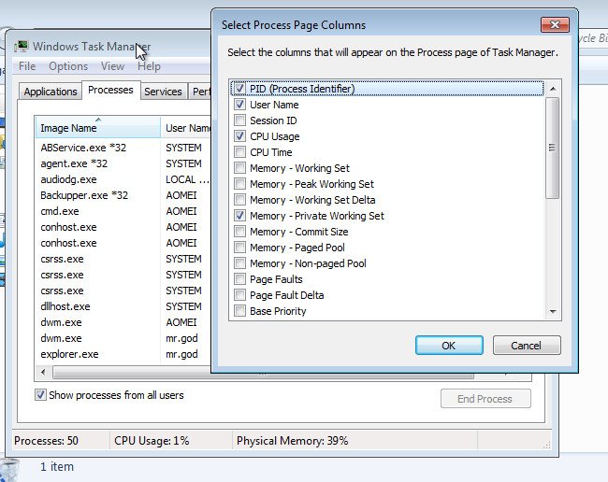Viewport: 608px width, 482px height.
Task: Uncheck the PID (Process Identifier) checkbox
Action: [x=240, y=89]
